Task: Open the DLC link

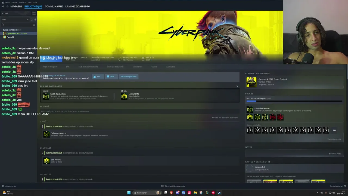Action: tap(68, 67)
